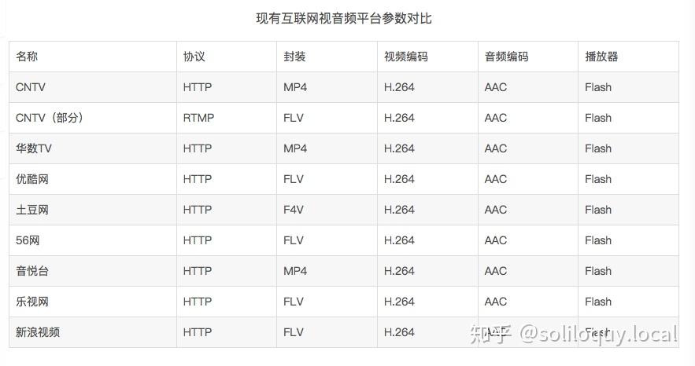This screenshot has width=695, height=366.
Task: Select the 土豆网 name cell
Action: point(32,210)
